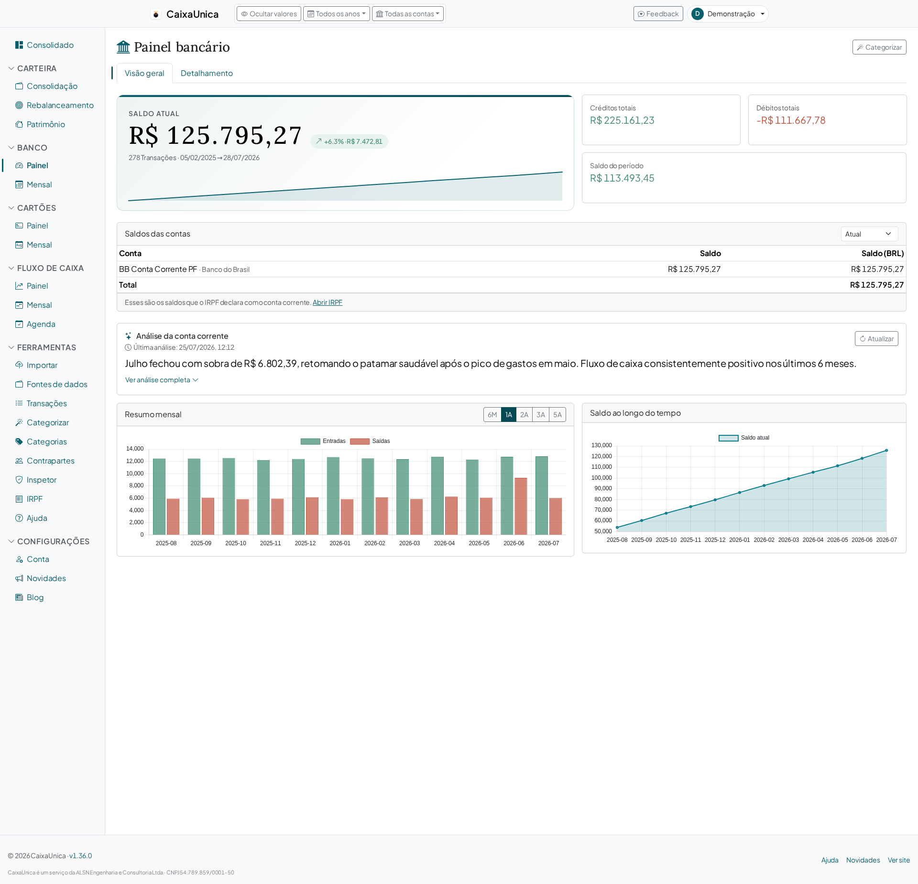
Task: Open Demonstração user menu caret
Action: (x=763, y=14)
